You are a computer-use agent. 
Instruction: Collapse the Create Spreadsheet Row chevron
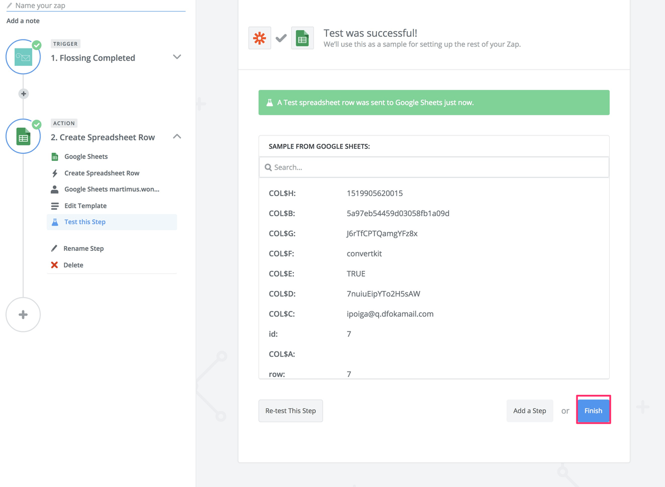[x=177, y=137]
